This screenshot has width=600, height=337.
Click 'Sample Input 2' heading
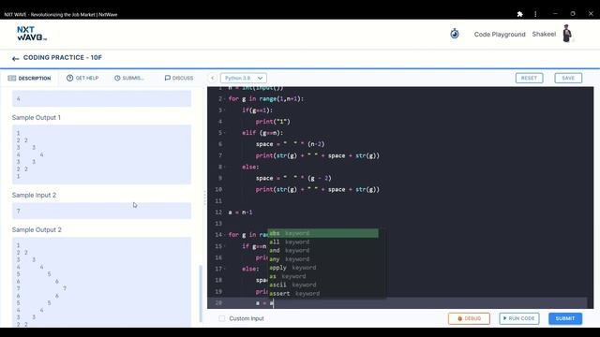[x=34, y=195]
